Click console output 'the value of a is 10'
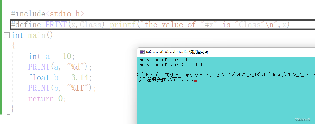Image resolution: width=315 pixels, height=124 pixels. (x=162, y=60)
